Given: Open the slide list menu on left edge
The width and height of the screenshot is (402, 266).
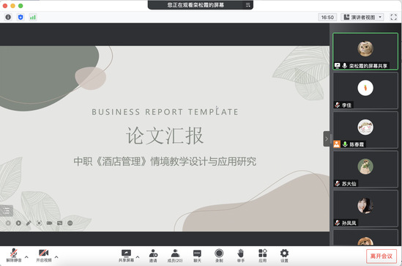Looking at the screenshot, I should point(7,211).
